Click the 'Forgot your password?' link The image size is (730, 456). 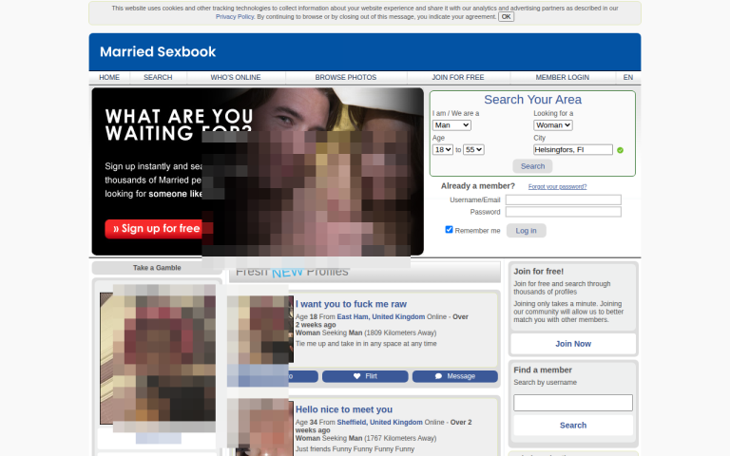pyautogui.click(x=557, y=186)
